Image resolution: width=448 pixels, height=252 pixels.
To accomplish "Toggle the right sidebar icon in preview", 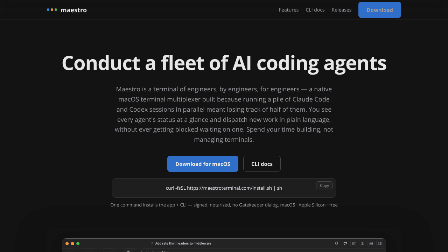I will click(x=380, y=243).
